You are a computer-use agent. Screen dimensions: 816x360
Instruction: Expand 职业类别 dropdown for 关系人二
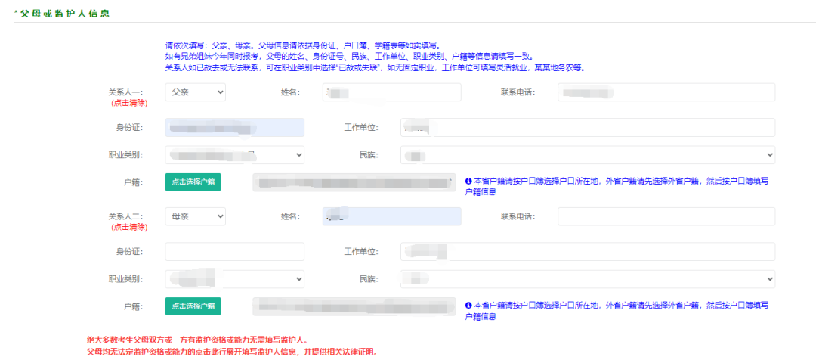point(235,279)
